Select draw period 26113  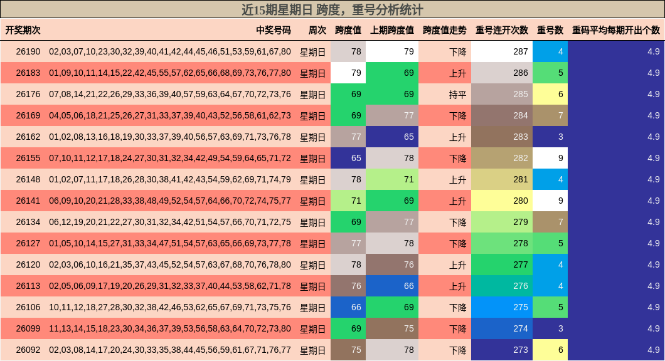pyautogui.click(x=28, y=286)
